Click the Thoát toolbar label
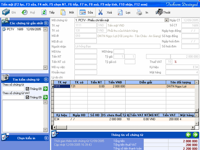Image resolution: width=200 pixels, height=150 pixels. click(x=167, y=12)
